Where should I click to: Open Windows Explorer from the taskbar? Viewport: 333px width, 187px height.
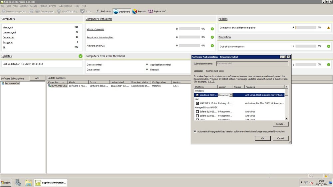tap(28, 183)
